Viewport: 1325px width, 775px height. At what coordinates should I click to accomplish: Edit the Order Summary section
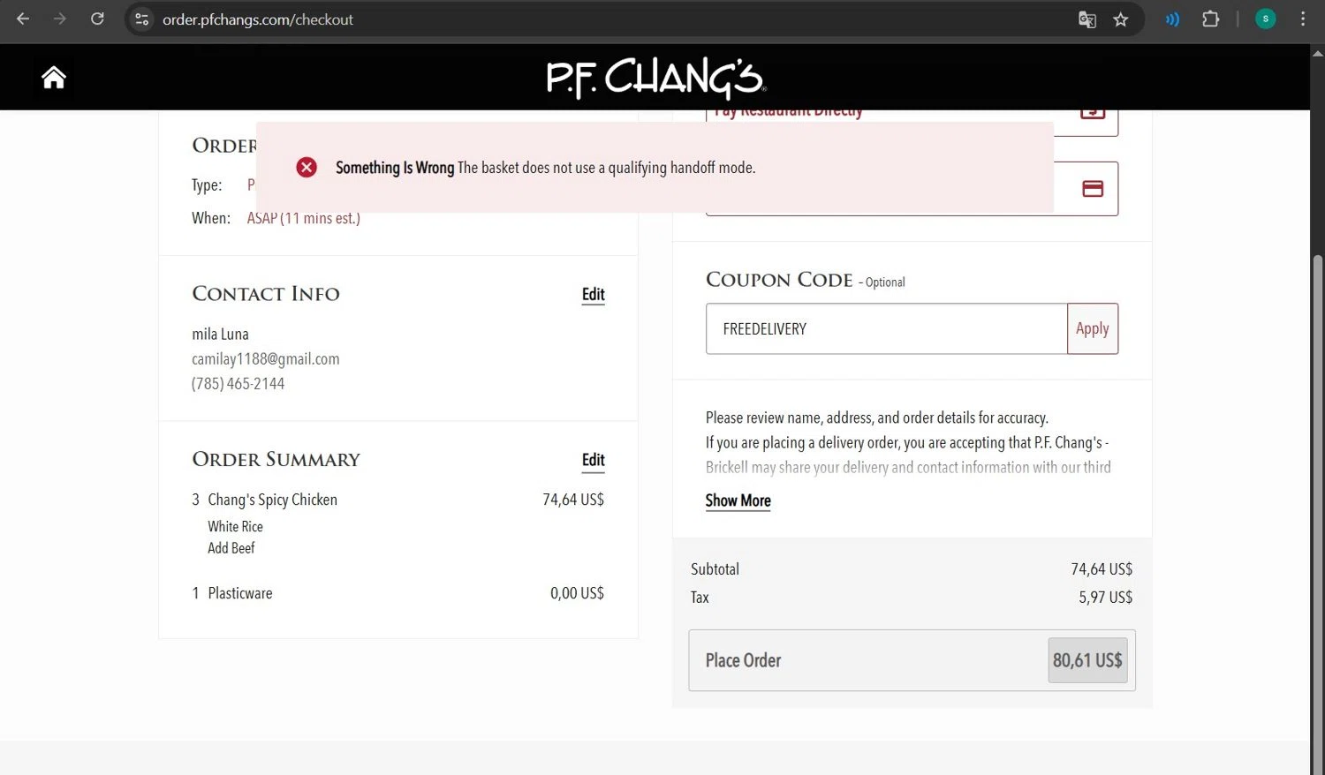(x=593, y=460)
